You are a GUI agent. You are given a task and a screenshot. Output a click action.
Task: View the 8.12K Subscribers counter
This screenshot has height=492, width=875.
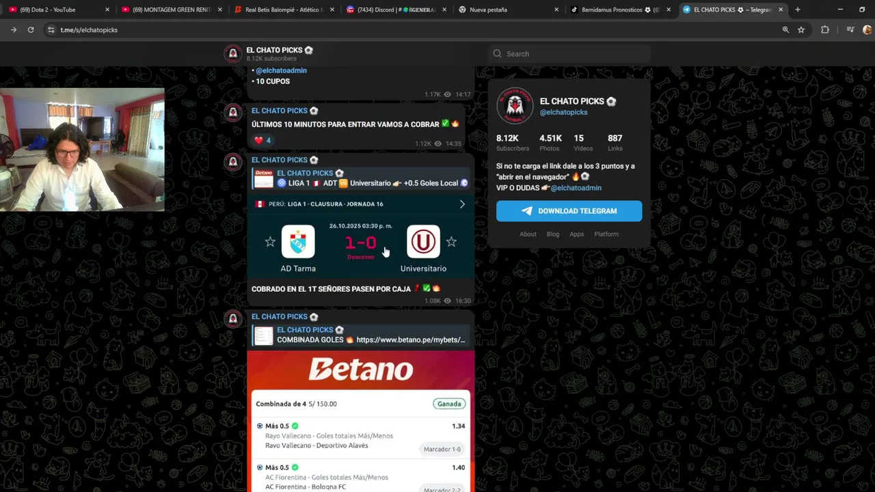pos(512,142)
